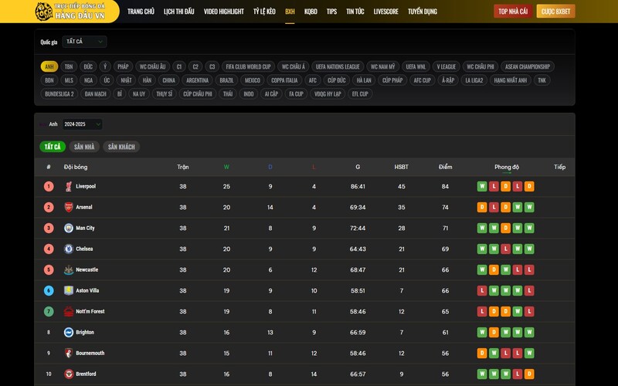Click the Brighton club crest
The width and height of the screenshot is (618, 386).
69,333
